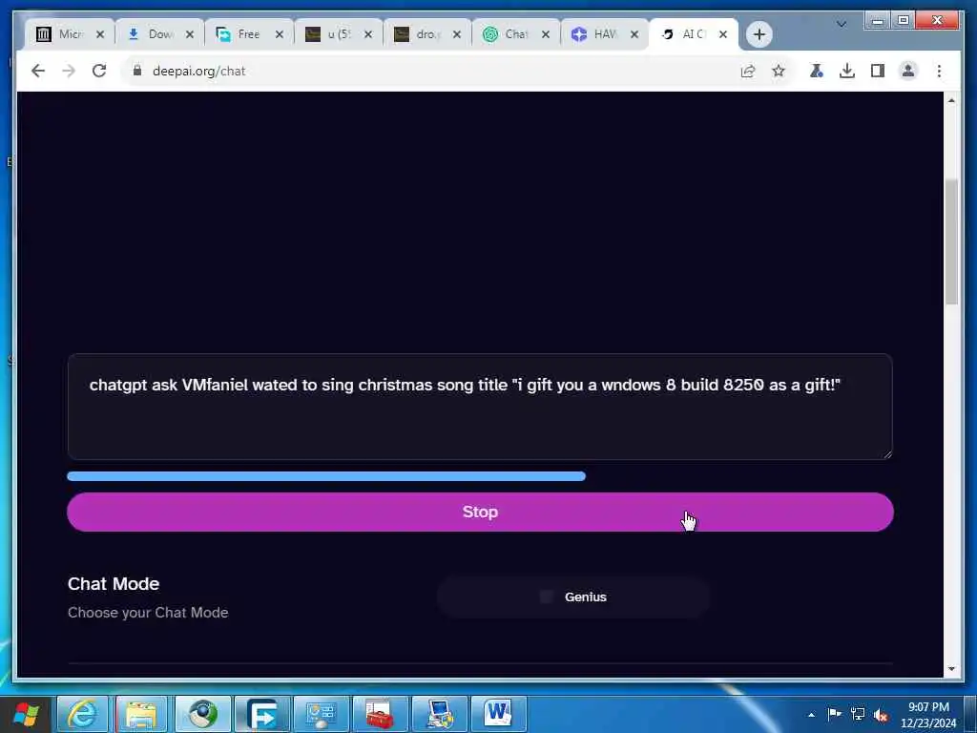
Task: Open the computer shield taskbar icon
Action: click(439, 714)
